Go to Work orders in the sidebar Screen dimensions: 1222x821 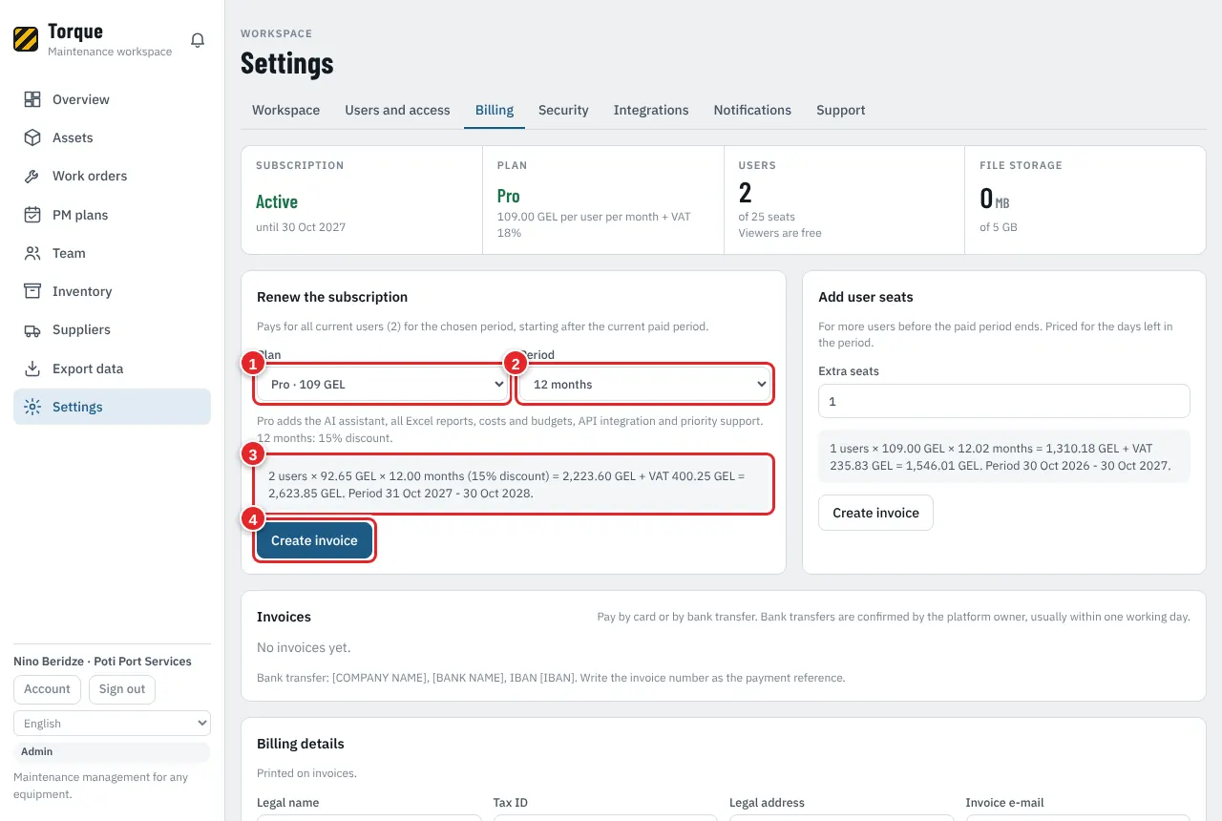112,176
